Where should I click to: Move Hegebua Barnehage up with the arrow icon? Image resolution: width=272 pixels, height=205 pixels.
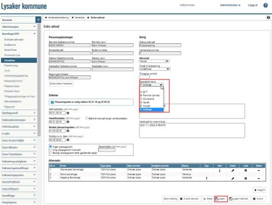click(x=206, y=178)
